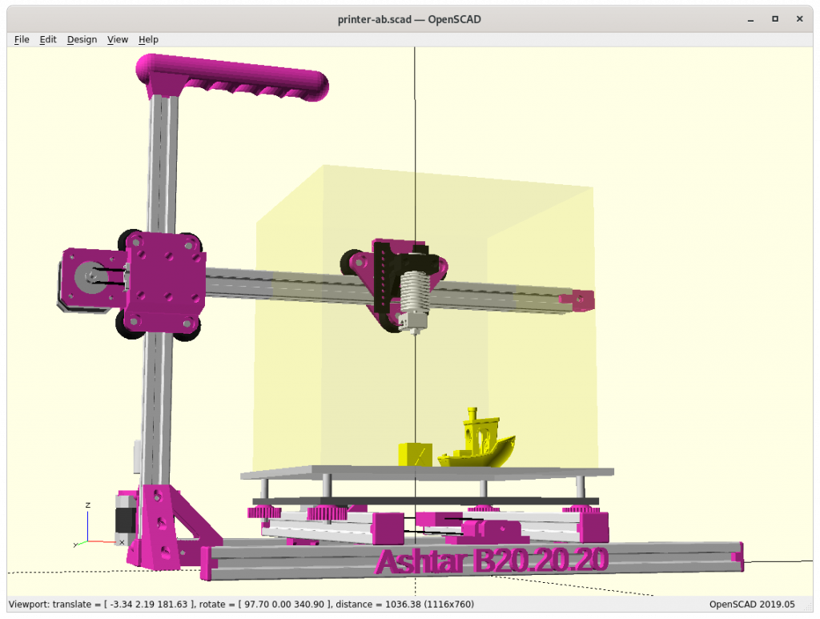Maximize the OpenSCAD window
This screenshot has height=619, width=820.
click(775, 19)
